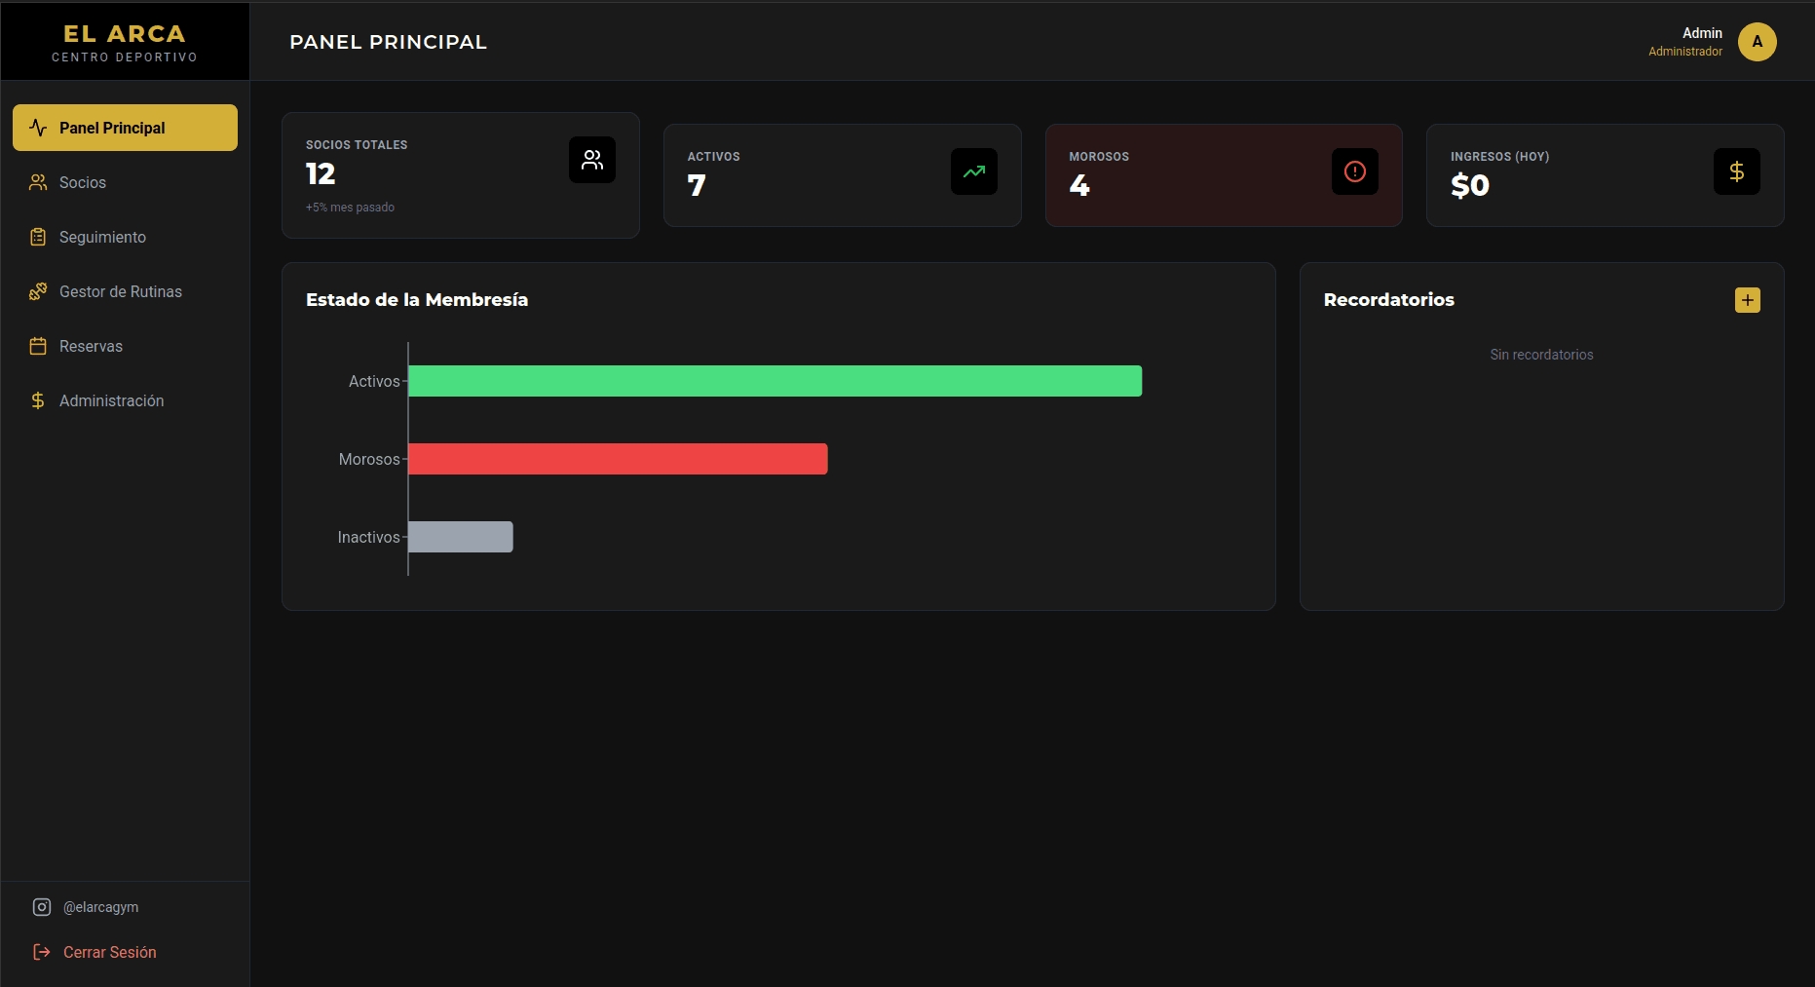Open the @elarcagym Instagram link
This screenshot has width=1815, height=987.
pos(100,907)
